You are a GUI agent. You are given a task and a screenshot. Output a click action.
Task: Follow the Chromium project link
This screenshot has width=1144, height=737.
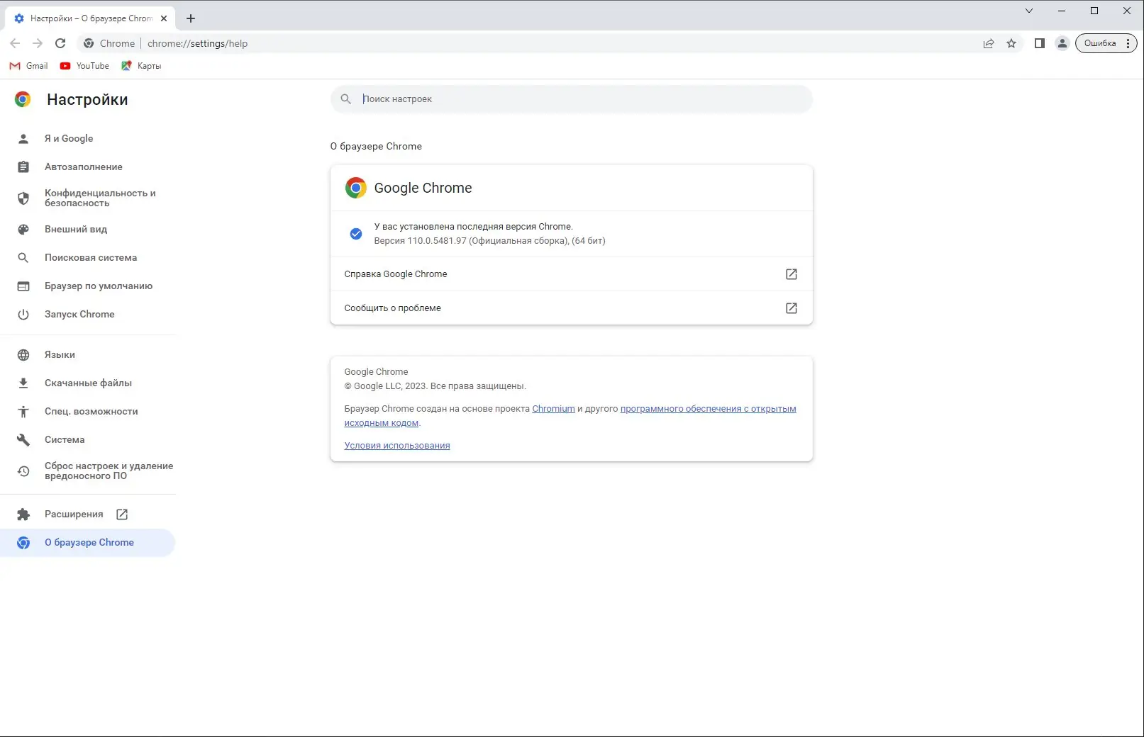[x=553, y=409]
